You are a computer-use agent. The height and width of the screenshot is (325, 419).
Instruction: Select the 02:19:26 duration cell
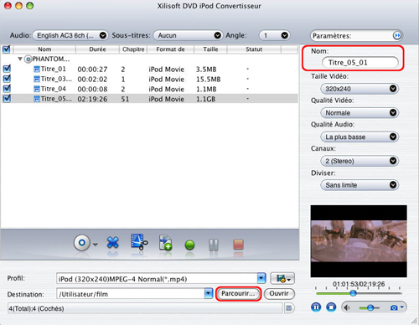92,99
